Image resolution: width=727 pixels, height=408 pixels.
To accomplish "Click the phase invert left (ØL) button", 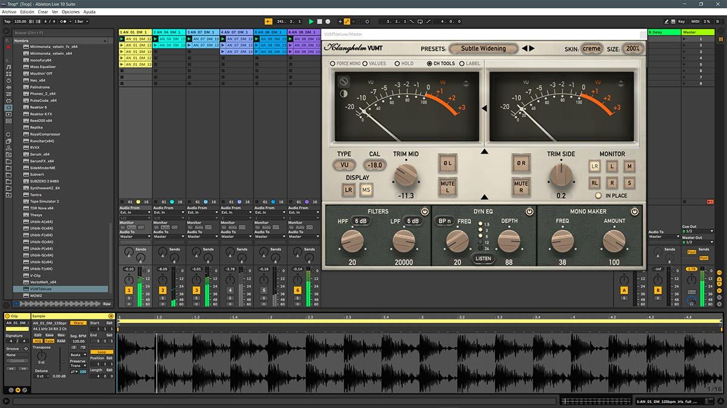I will pyautogui.click(x=447, y=163).
